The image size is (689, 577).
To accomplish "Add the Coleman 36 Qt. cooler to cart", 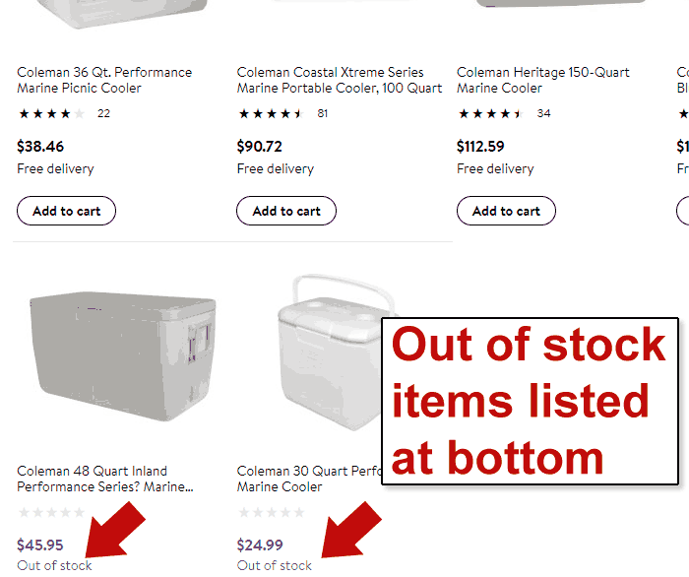I will (x=66, y=211).
